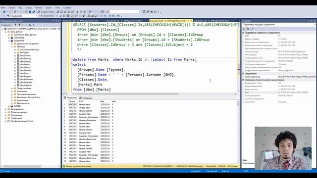Click the Cut scissors icon
This screenshot has height=178, width=317.
pos(77,12)
